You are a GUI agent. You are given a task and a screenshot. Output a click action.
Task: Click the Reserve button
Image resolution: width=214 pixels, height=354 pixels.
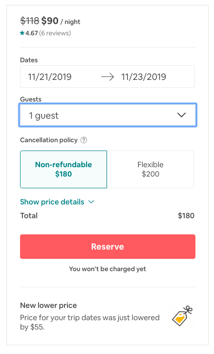108,247
